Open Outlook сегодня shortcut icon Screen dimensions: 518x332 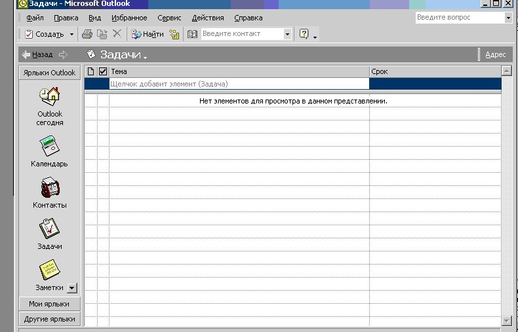(x=50, y=96)
